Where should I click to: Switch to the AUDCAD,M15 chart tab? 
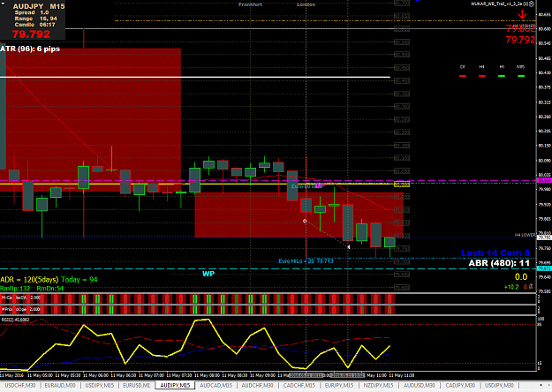[x=216, y=385]
